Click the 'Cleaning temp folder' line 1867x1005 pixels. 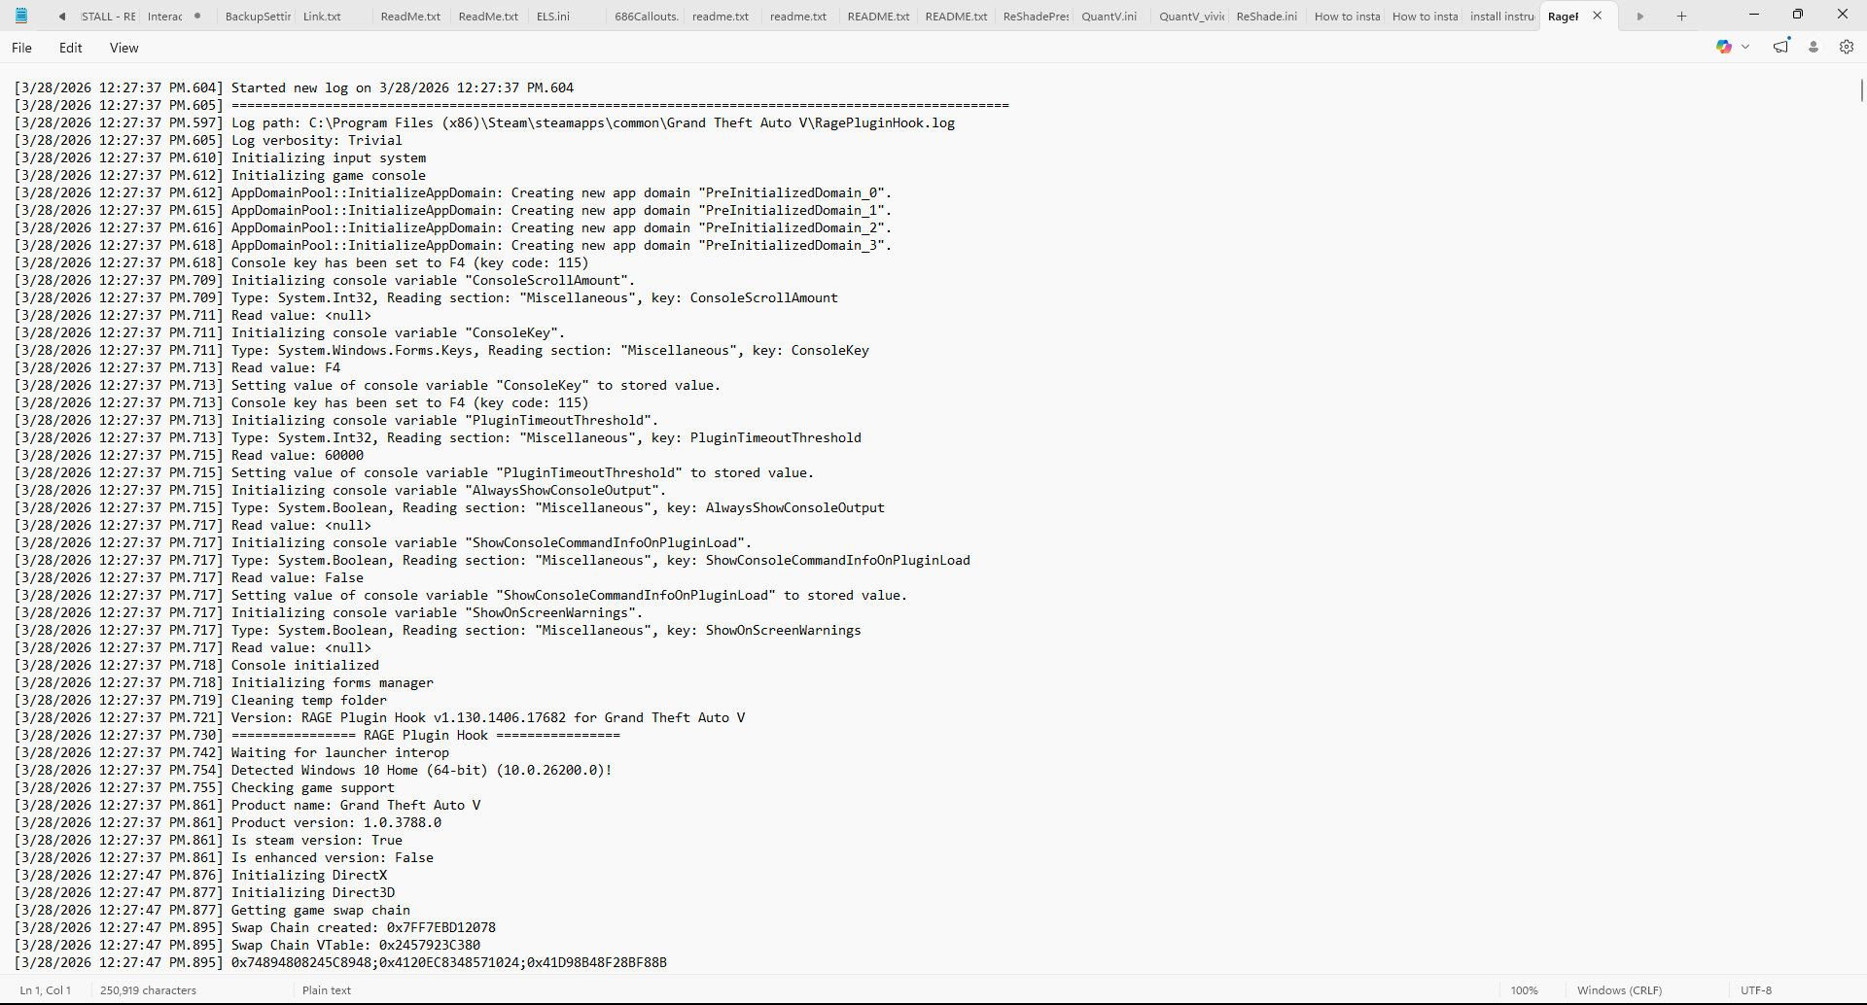(200, 700)
